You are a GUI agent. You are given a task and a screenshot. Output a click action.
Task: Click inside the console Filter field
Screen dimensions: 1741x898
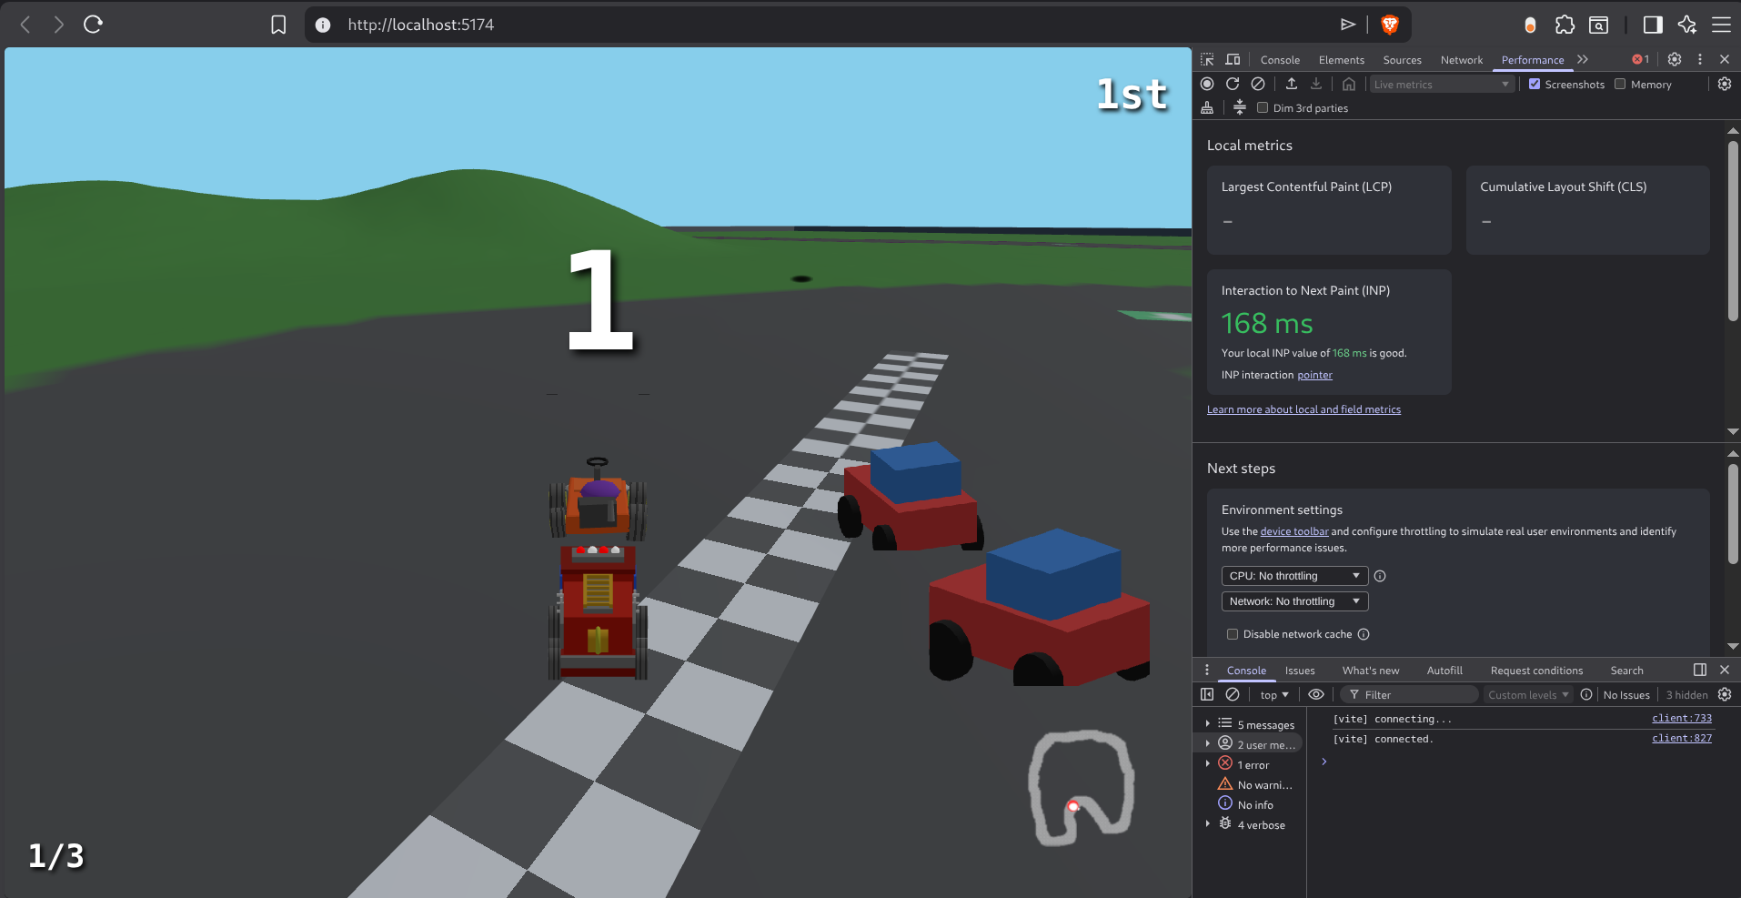(x=1410, y=694)
